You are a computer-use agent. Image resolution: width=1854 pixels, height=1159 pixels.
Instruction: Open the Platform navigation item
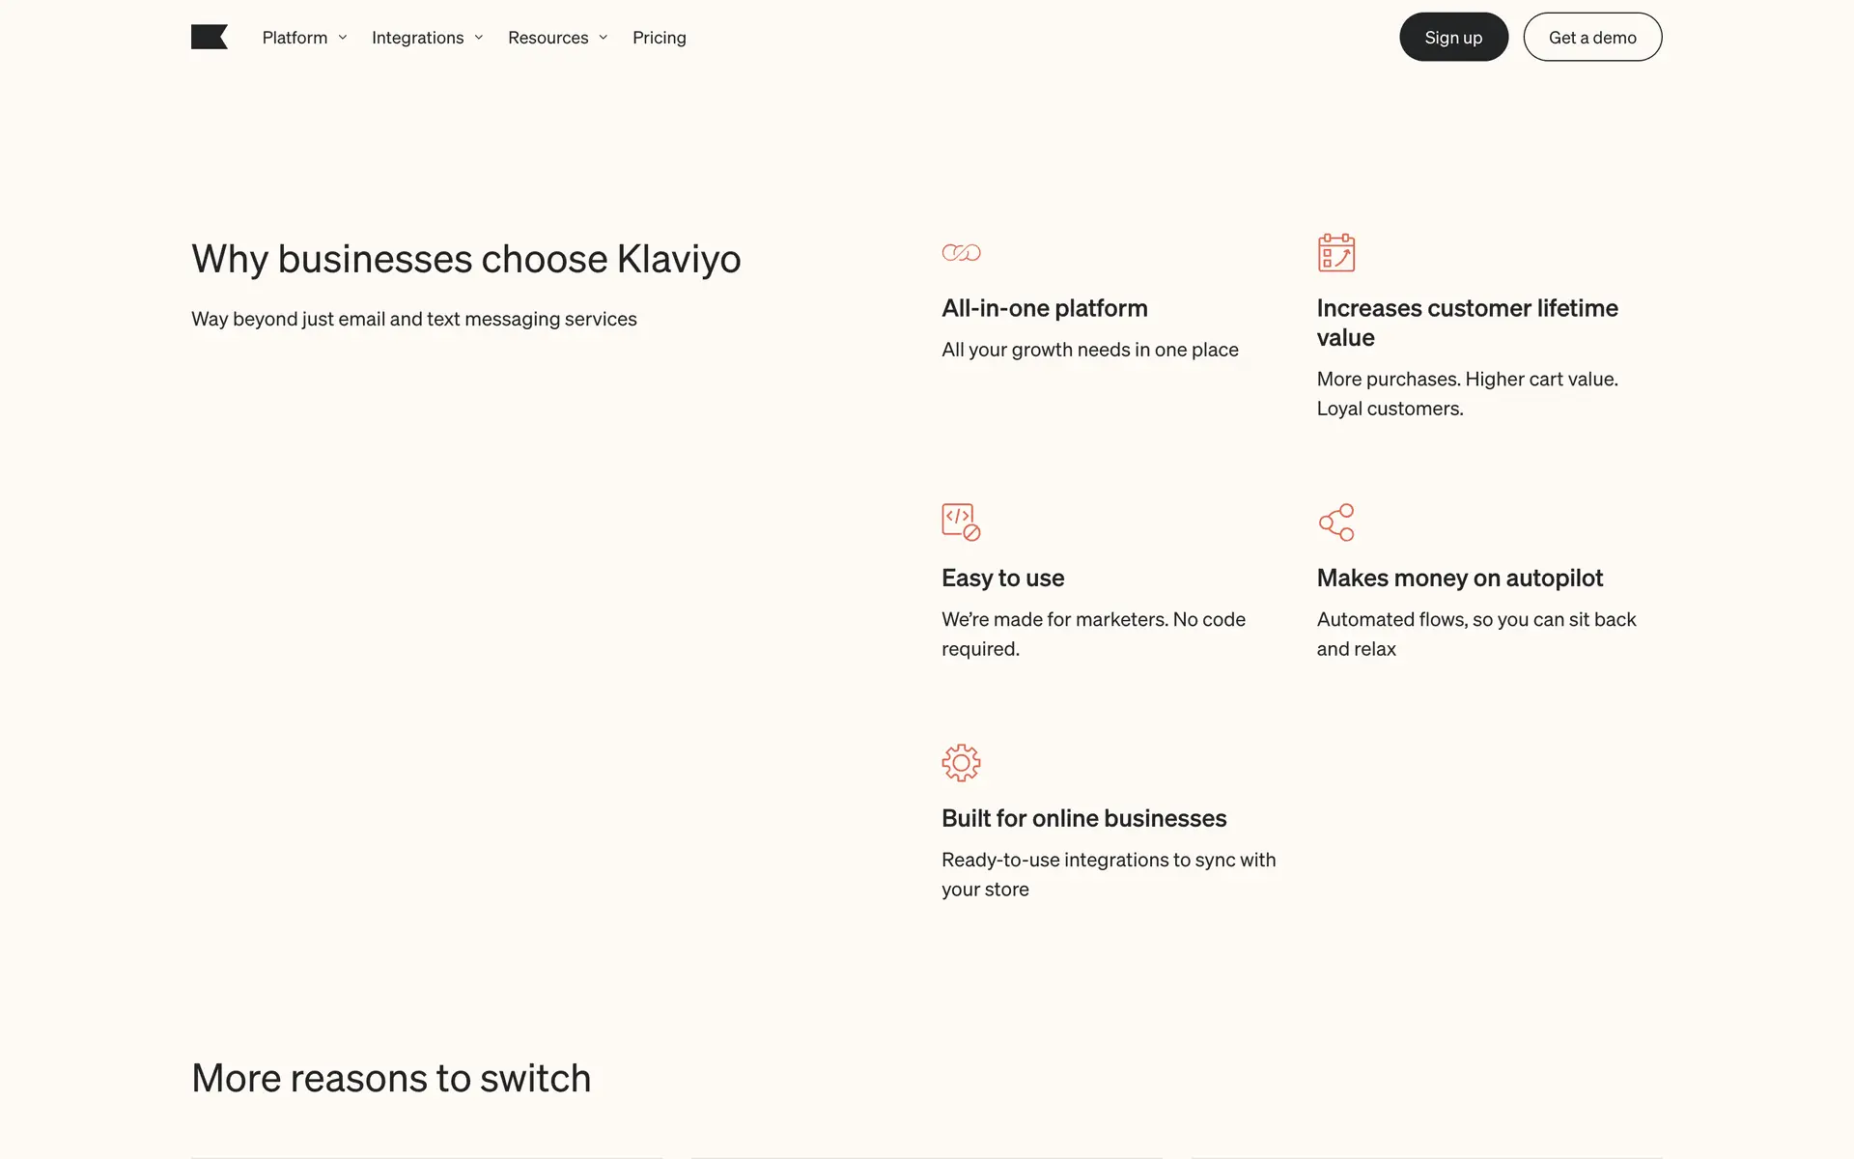(295, 38)
